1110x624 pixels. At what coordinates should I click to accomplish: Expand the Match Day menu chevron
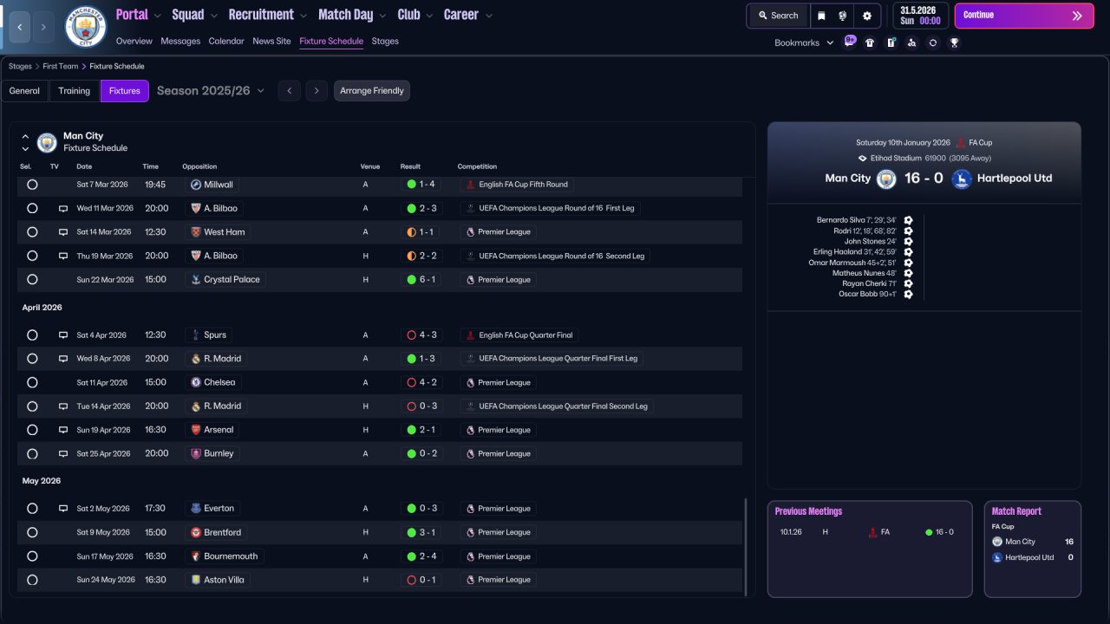[x=382, y=16]
